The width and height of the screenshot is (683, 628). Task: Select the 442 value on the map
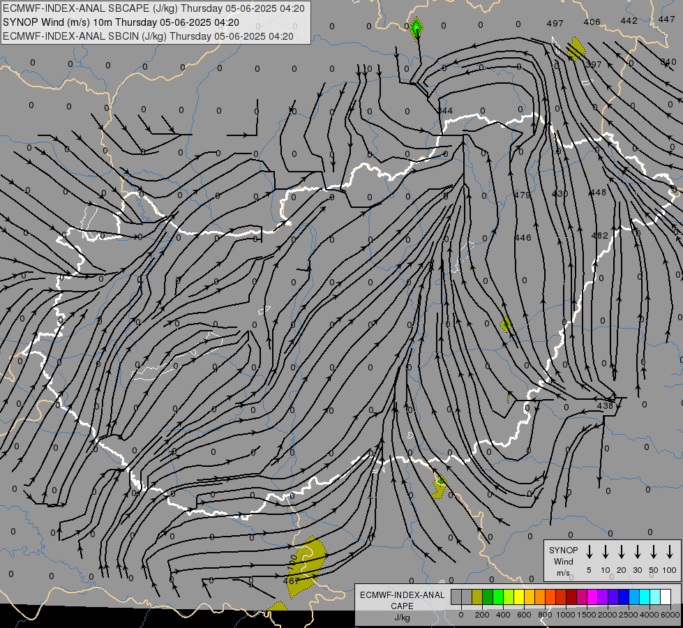[x=629, y=20]
